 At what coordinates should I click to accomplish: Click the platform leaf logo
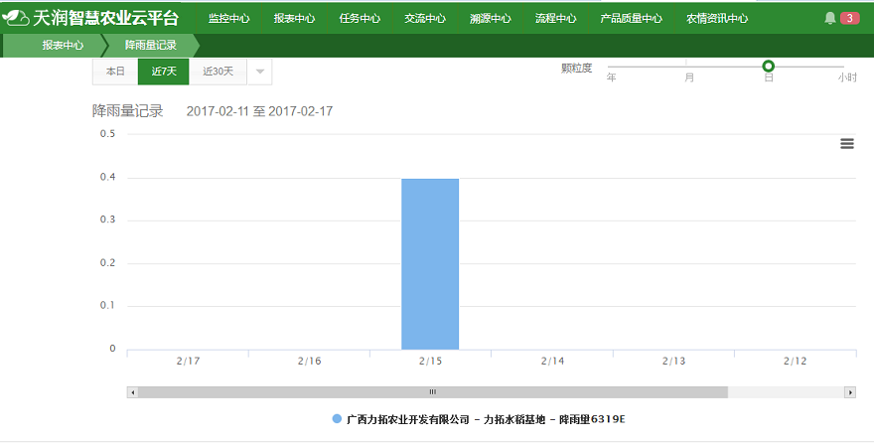(x=16, y=18)
